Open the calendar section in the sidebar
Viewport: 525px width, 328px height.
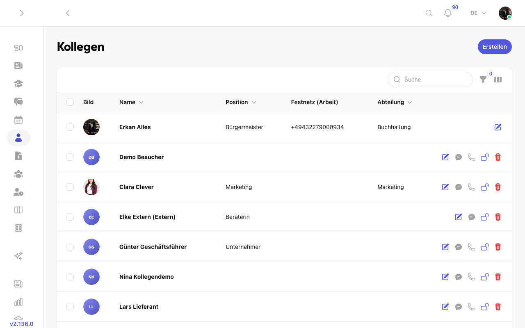pos(18,120)
